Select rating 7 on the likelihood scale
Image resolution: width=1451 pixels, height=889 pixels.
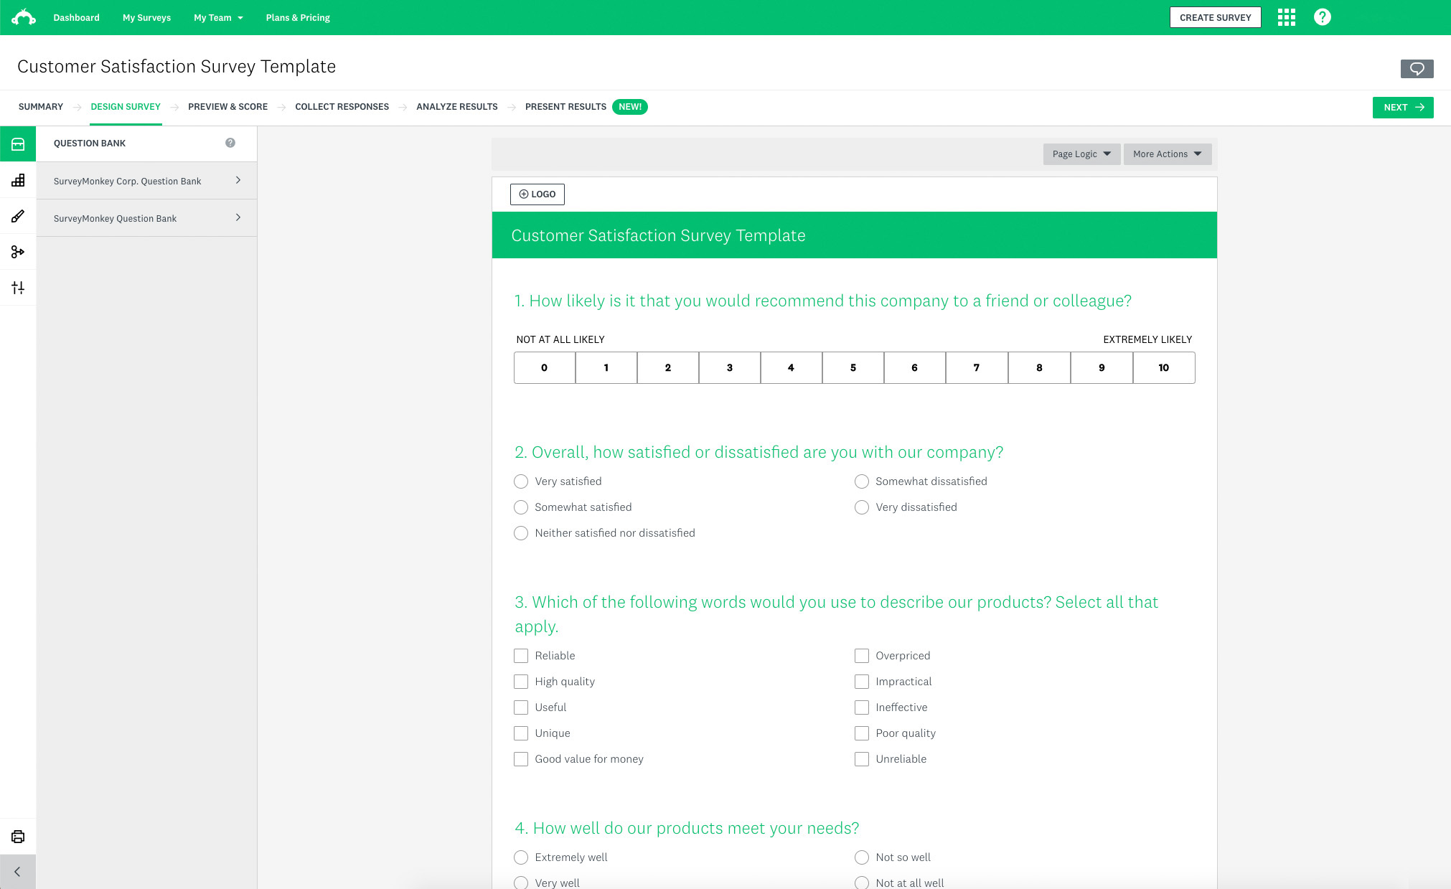[x=976, y=367]
